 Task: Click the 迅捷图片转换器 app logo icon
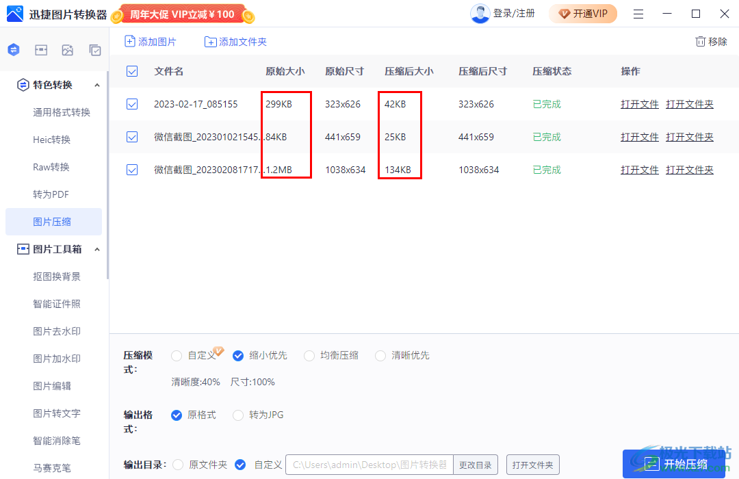coord(14,14)
